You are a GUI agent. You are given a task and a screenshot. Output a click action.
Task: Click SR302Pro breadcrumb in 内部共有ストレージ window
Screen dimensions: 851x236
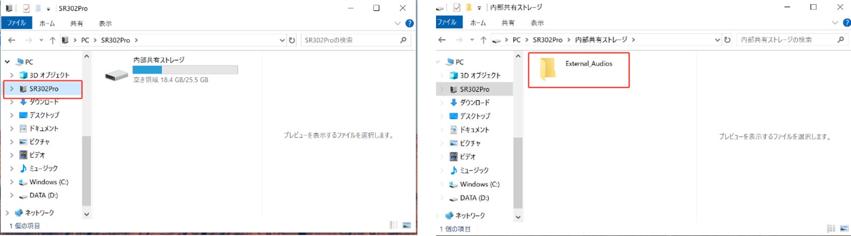548,39
